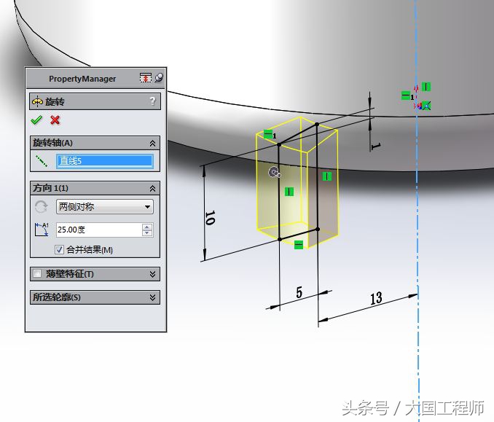Click the horizontal relation icon left of centerline
Image resolution: width=494 pixels, height=422 pixels.
click(x=406, y=95)
